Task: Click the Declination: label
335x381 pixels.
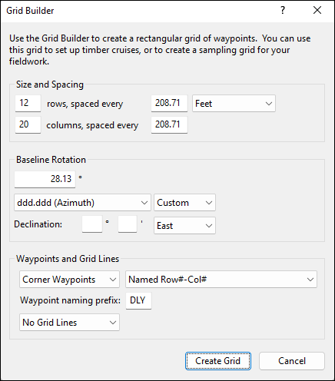Action: tap(38, 224)
